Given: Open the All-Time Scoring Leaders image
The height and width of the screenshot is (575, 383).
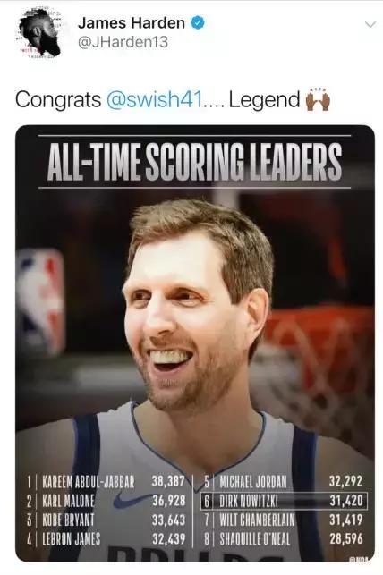Looking at the screenshot, I should click(x=195, y=343).
